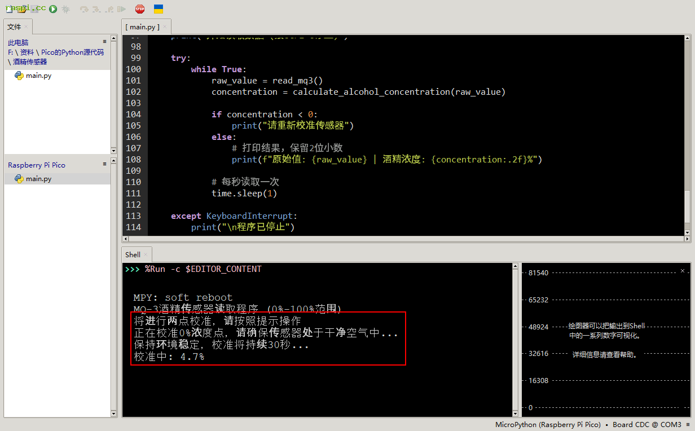The height and width of the screenshot is (431, 695).
Task: Open main.py under Raspberry Pi Pico
Action: click(38, 179)
